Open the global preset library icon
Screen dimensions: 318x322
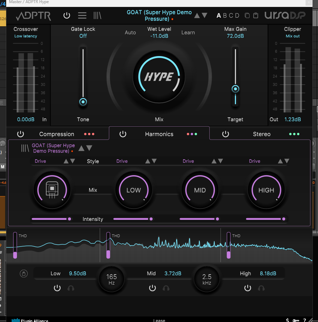[97, 15]
